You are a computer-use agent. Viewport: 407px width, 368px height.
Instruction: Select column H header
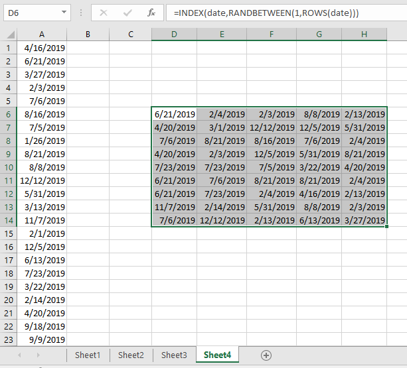[x=364, y=34]
